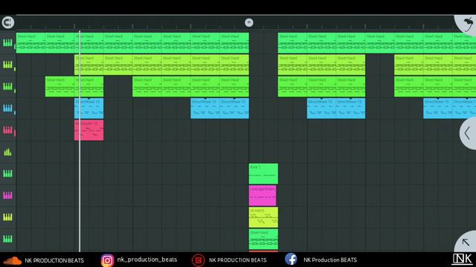
Task: Select the blue keyboard icon of the DirectWave track
Action: click(7, 108)
